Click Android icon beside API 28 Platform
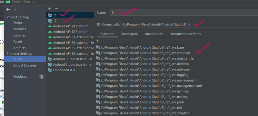Image resolution: width=258 pixels, height=116 pixels. (x=50, y=26)
